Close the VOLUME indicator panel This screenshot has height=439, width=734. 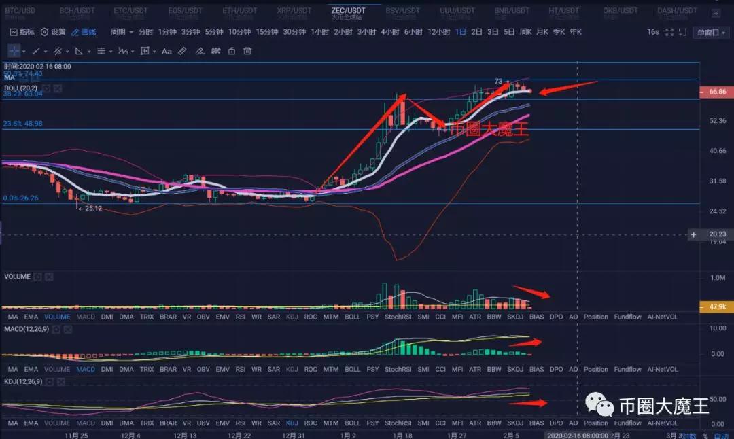pyautogui.click(x=49, y=277)
